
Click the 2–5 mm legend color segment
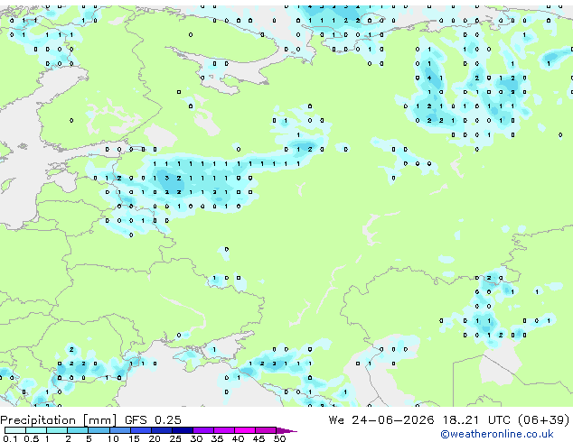coord(78,430)
